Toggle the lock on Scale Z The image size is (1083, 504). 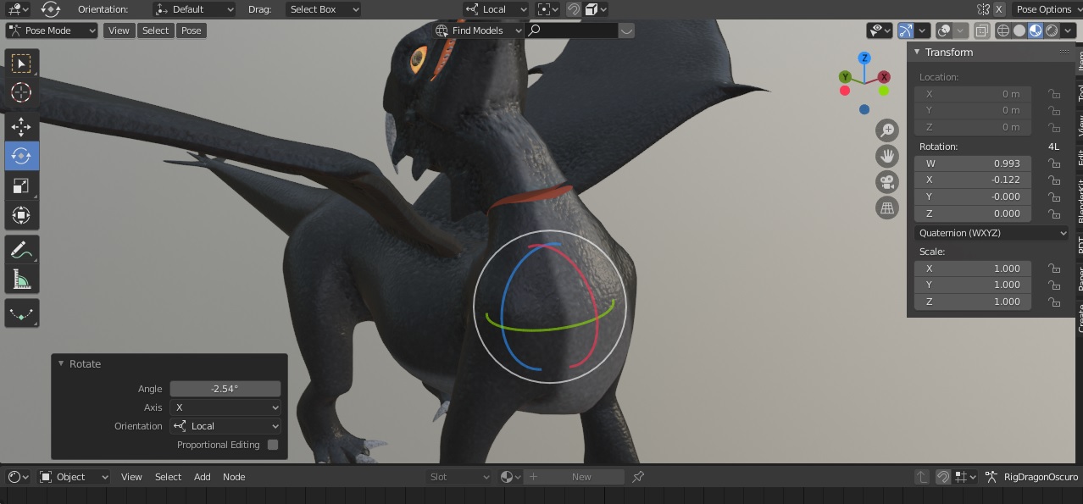1054,302
